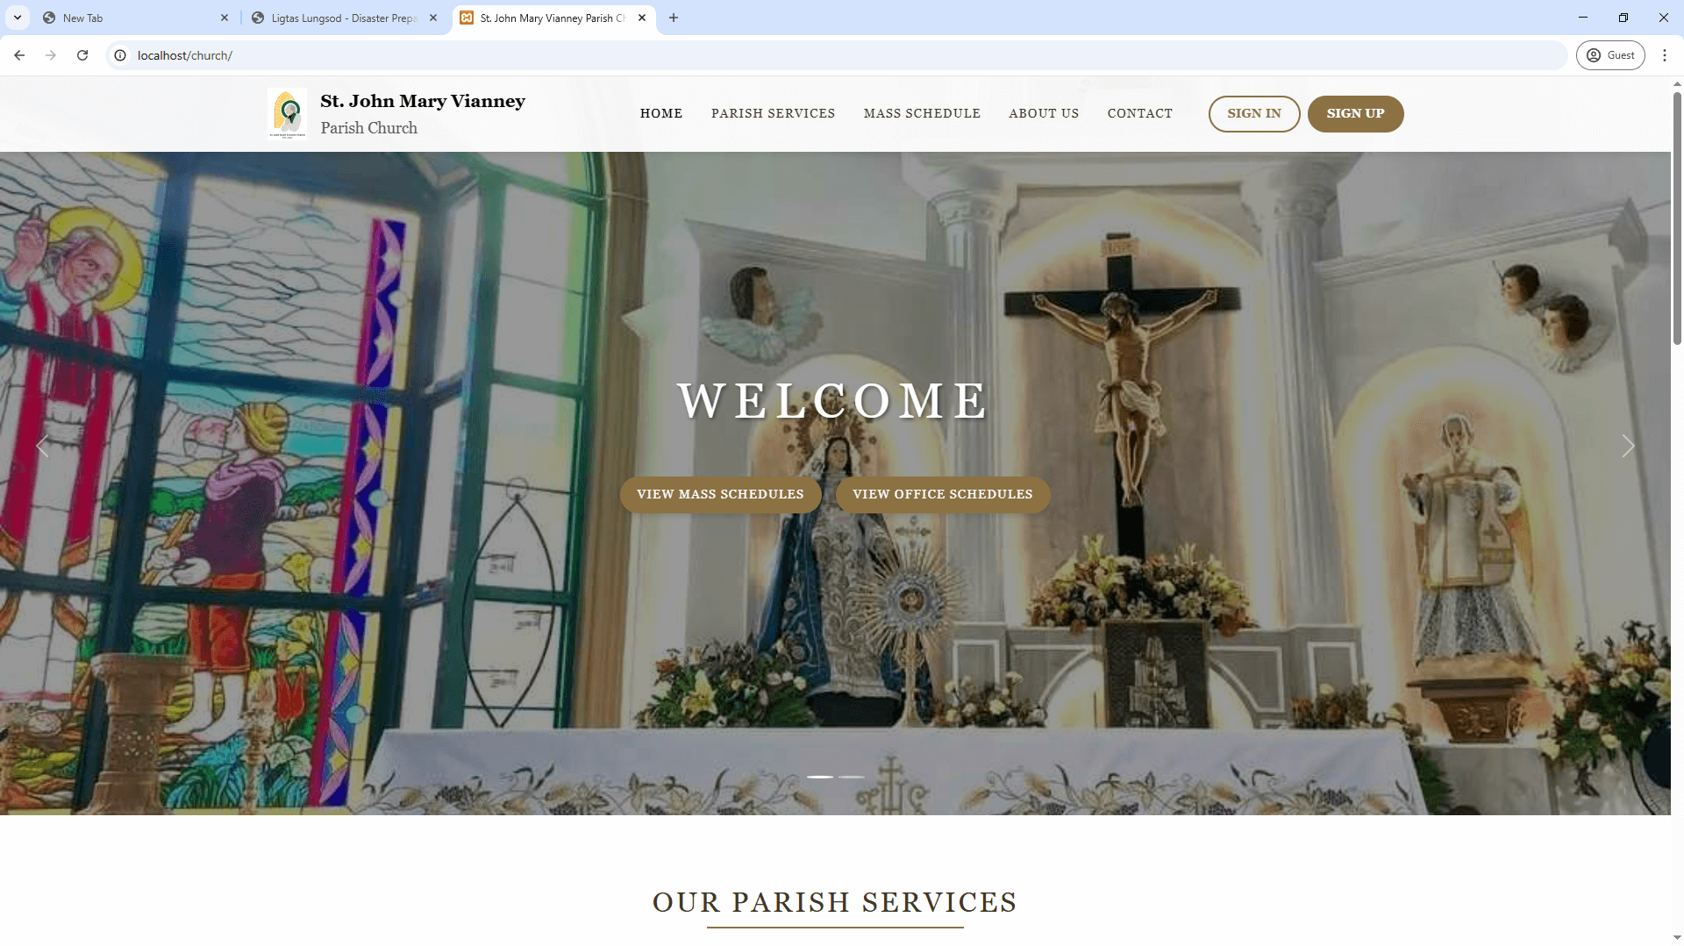The image size is (1684, 946).
Task: Open the PARISH SERVICES menu
Action: [773, 113]
